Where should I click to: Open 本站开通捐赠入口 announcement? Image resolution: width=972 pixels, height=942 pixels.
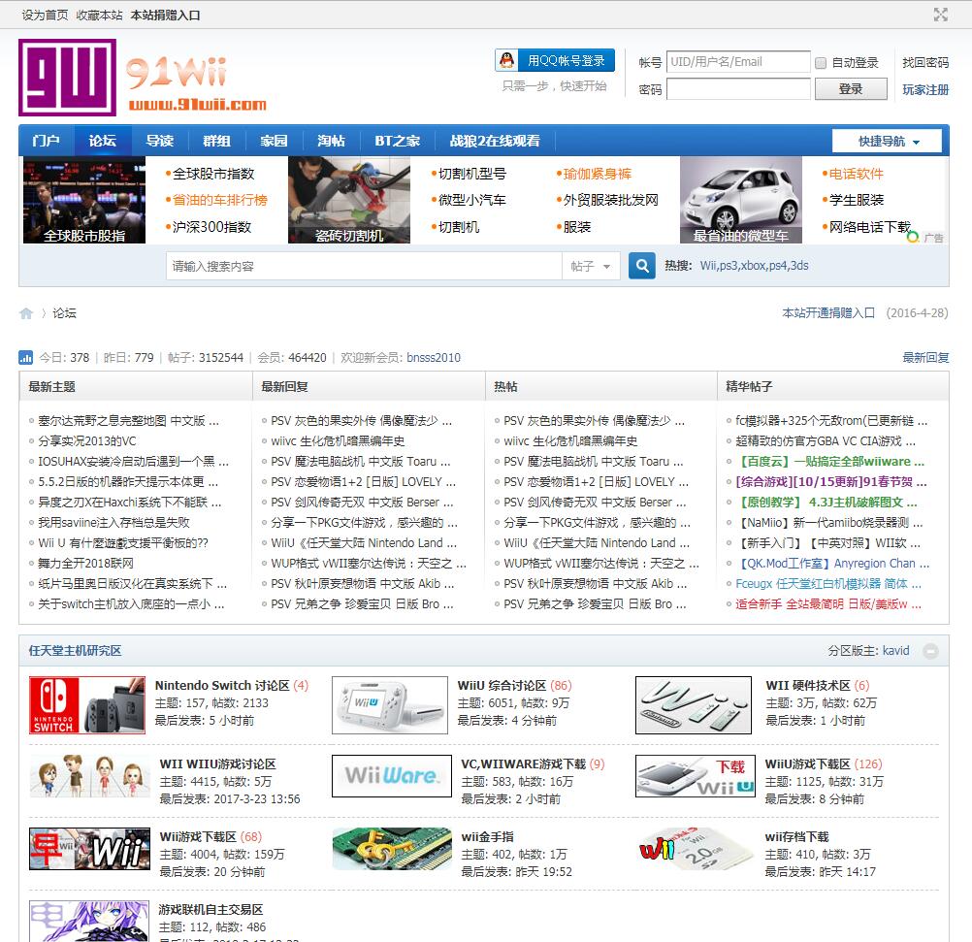(828, 313)
